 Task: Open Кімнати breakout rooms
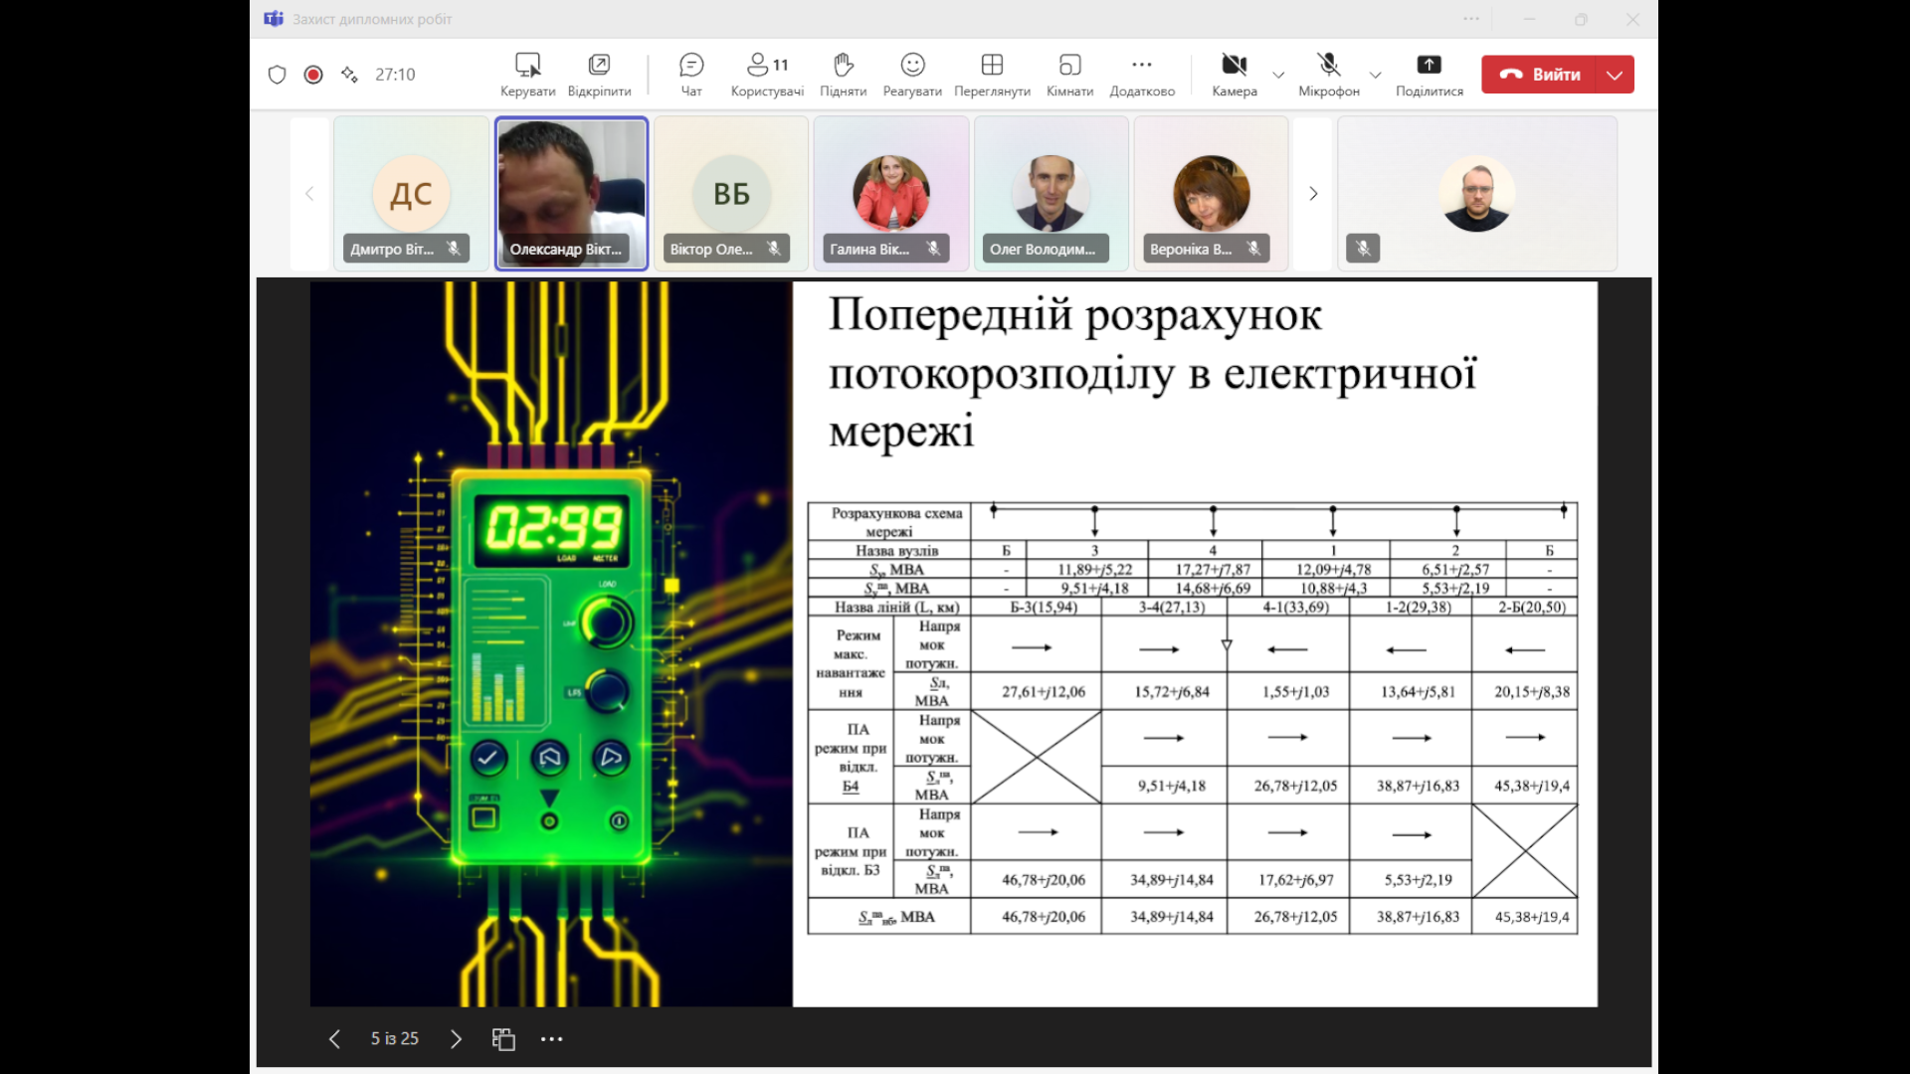(1069, 75)
